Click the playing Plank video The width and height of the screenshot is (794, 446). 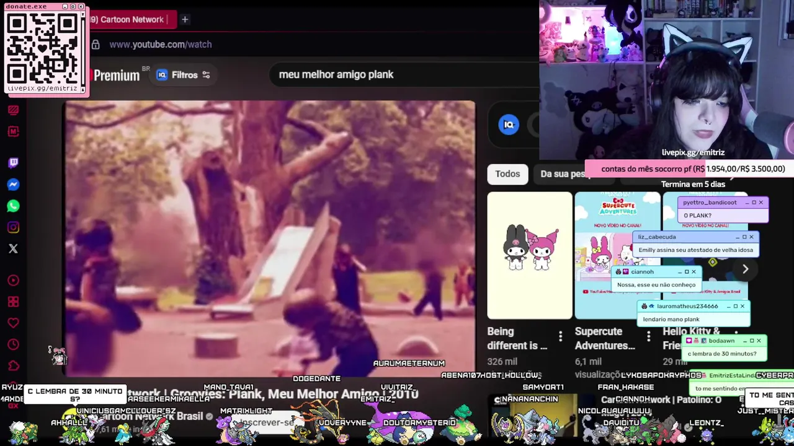(x=270, y=238)
